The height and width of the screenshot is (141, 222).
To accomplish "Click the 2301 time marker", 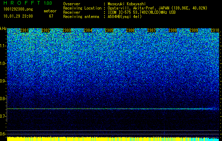I will coord(24,30).
